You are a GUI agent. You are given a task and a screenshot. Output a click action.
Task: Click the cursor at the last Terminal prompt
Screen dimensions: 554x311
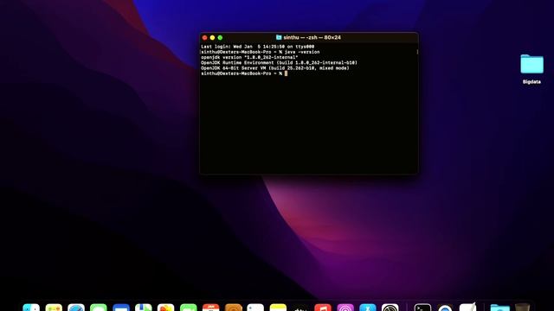point(286,73)
